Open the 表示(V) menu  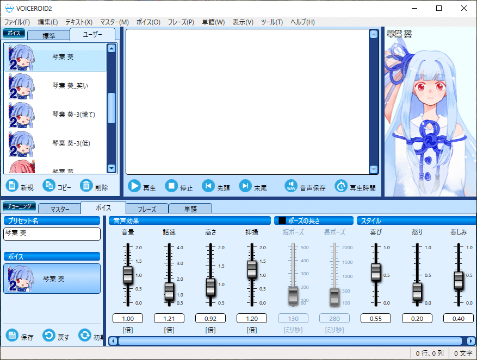[x=243, y=22]
